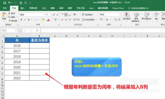Click the Comma Style icon
This screenshot has height=99, width=165.
point(110,20)
